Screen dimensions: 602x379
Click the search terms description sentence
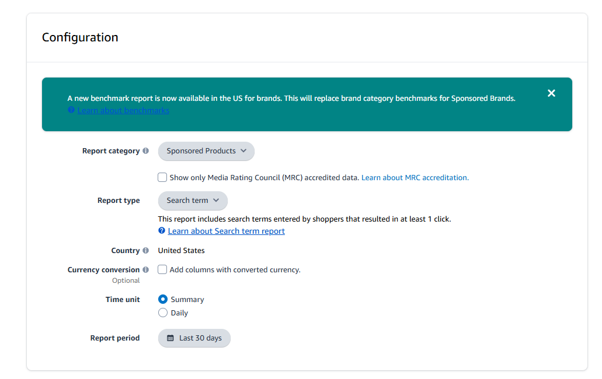tap(304, 219)
